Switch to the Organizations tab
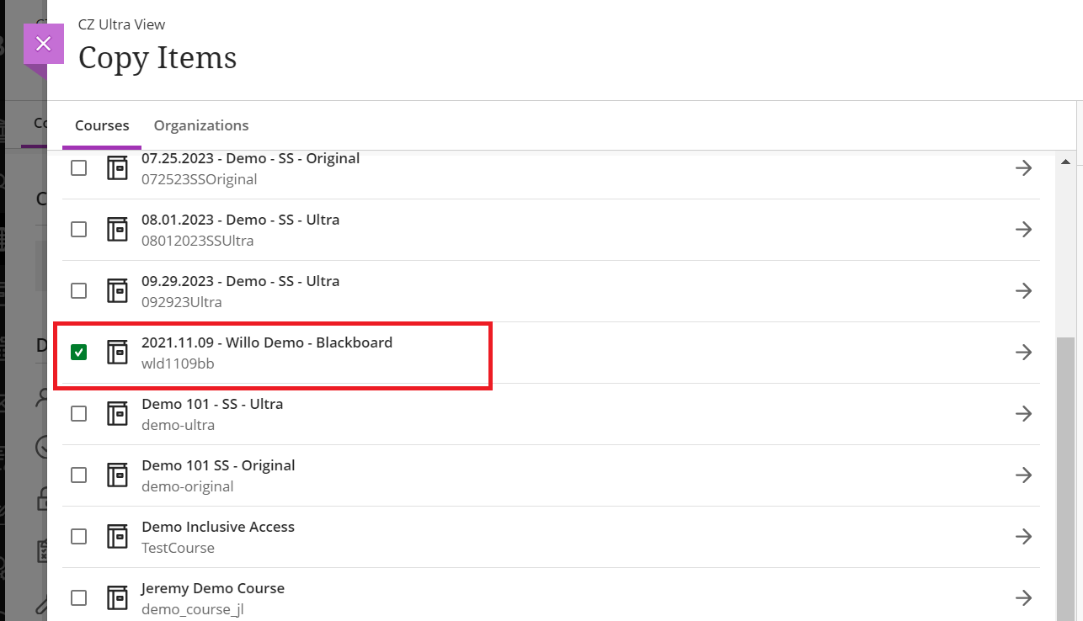Viewport: 1083px width, 621px height. pyautogui.click(x=201, y=125)
